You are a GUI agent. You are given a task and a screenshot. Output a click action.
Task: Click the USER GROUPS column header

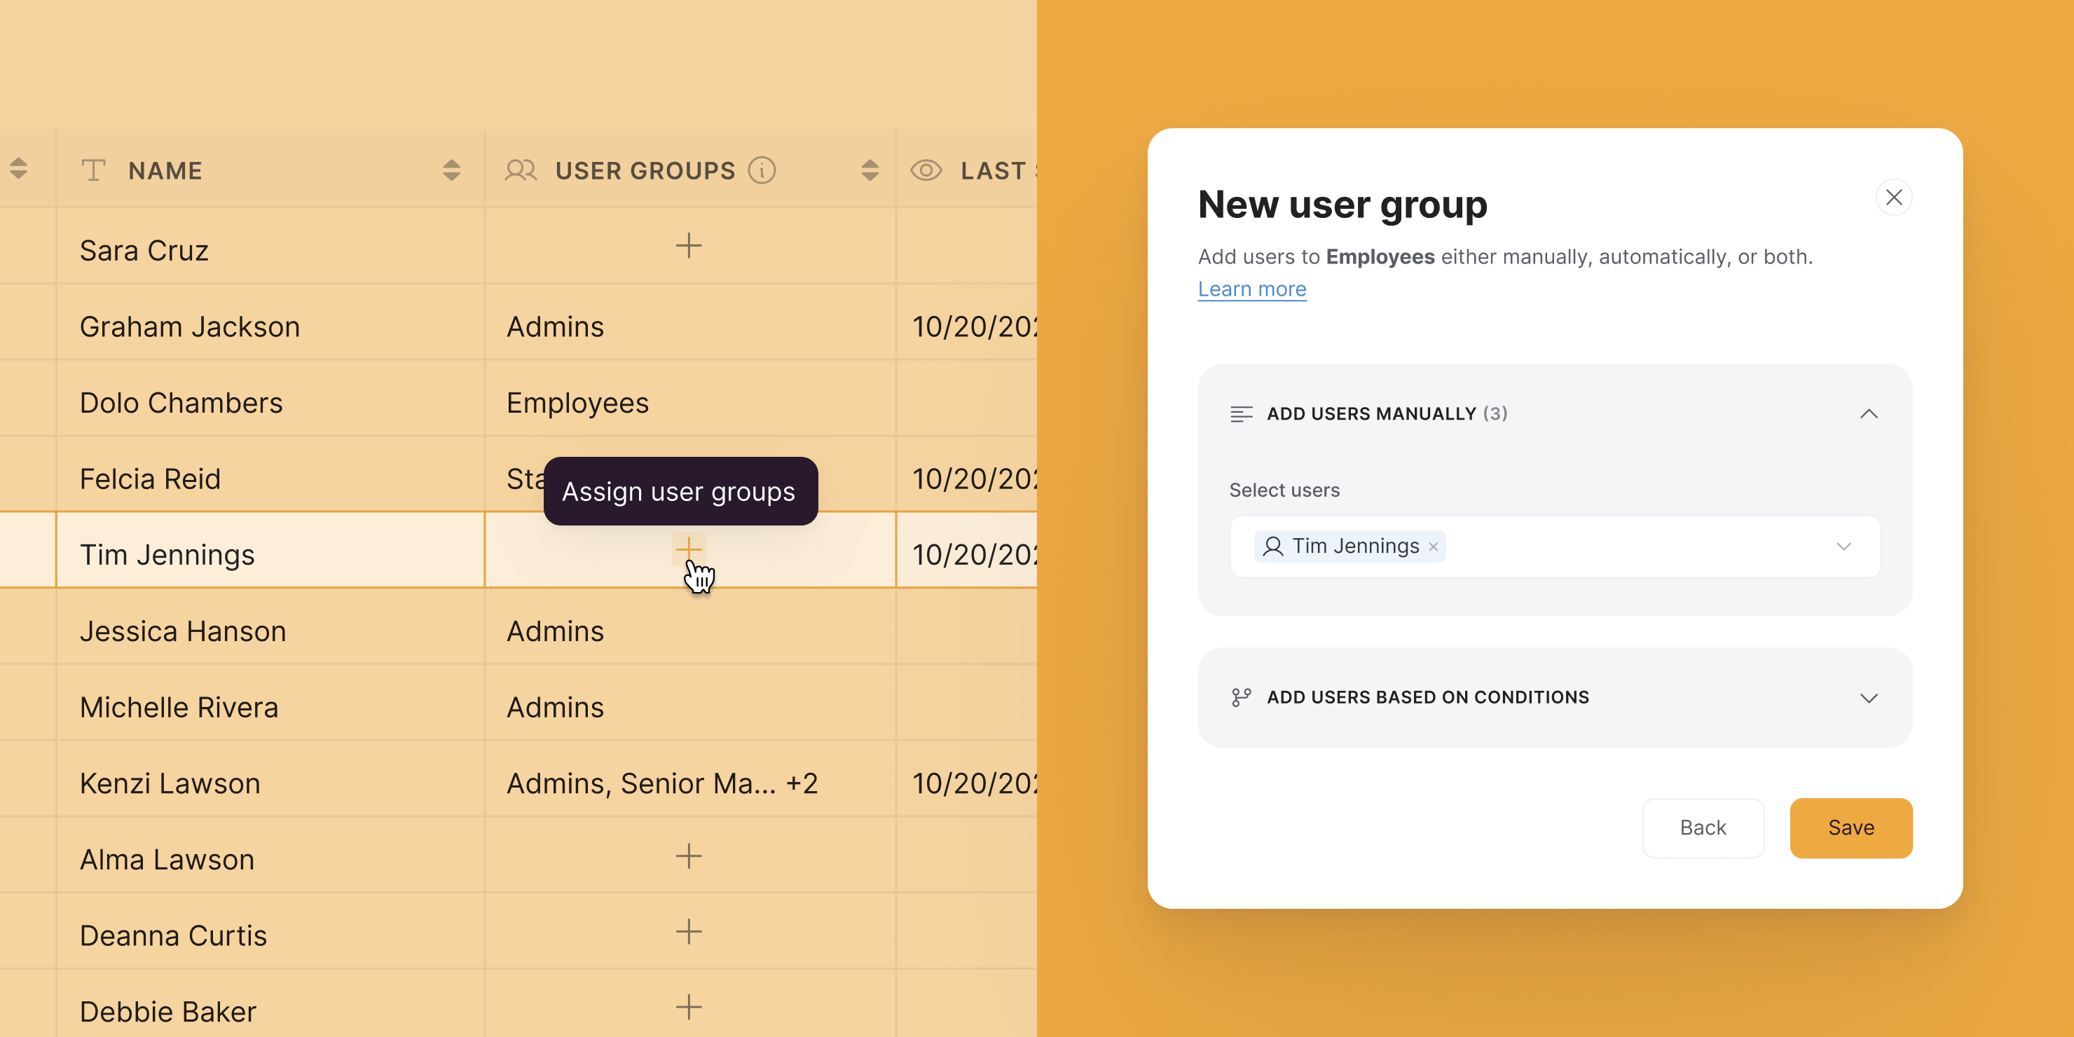pos(690,170)
